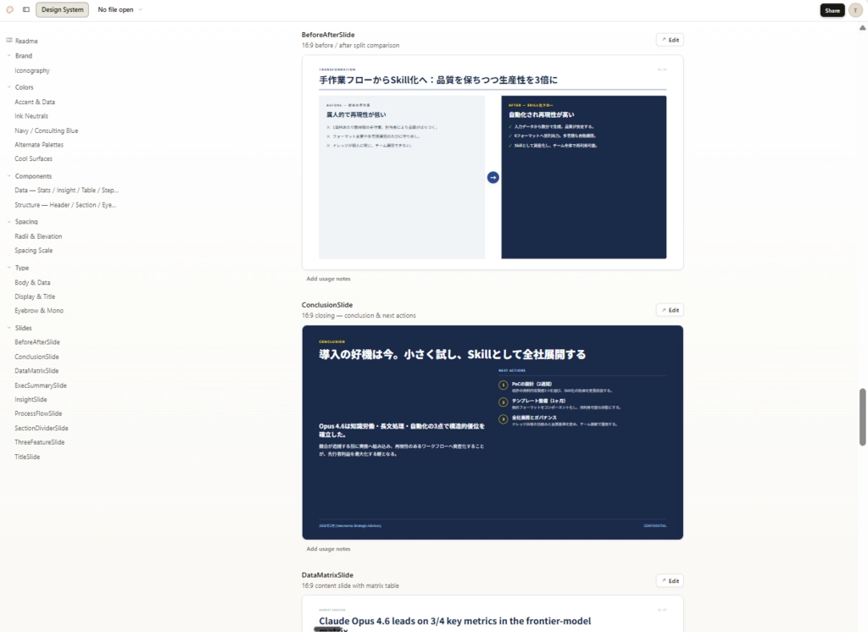
Task: Edit the BeforeAfterSlide component
Action: point(670,40)
